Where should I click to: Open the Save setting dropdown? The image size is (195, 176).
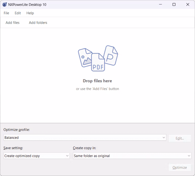tap(37, 156)
